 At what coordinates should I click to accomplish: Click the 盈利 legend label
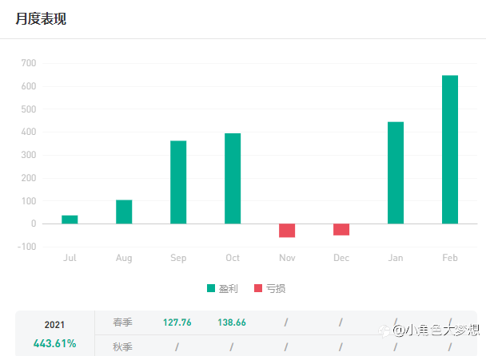coord(229,288)
